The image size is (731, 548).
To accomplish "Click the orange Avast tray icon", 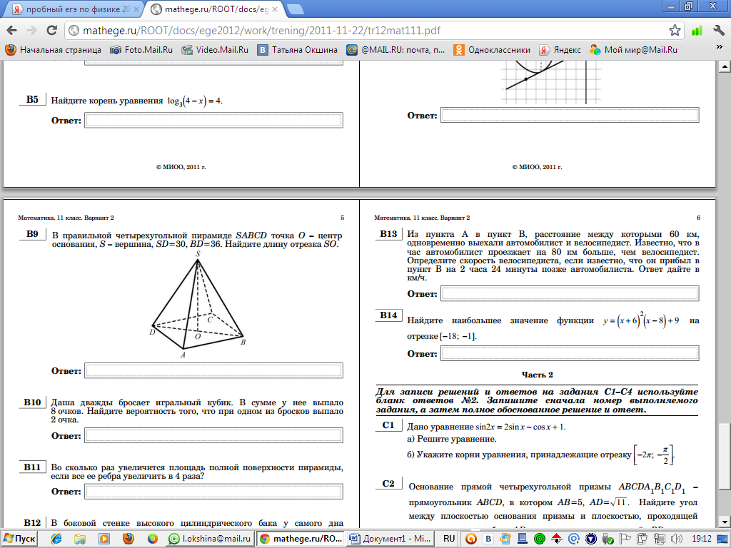I will (x=471, y=539).
